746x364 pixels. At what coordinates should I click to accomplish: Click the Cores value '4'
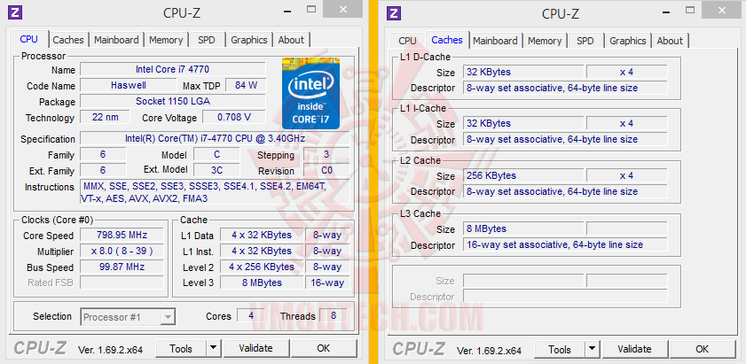point(250,315)
